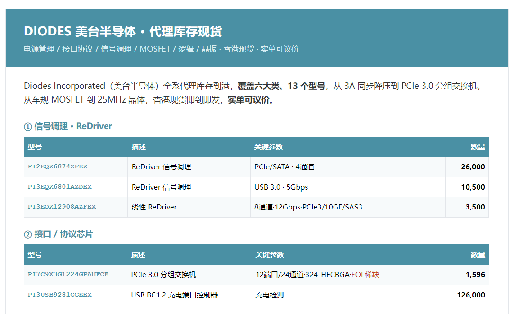
Task: Select part number PI3USB9281CGEEX
Action: coord(60,295)
